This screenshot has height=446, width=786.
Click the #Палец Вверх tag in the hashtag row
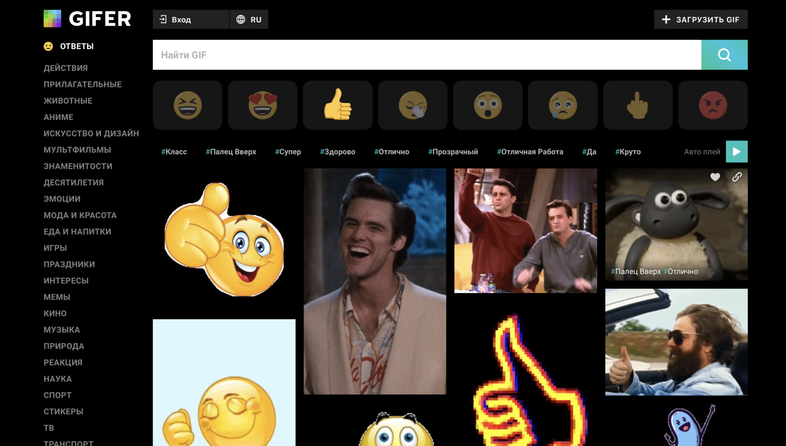[231, 151]
